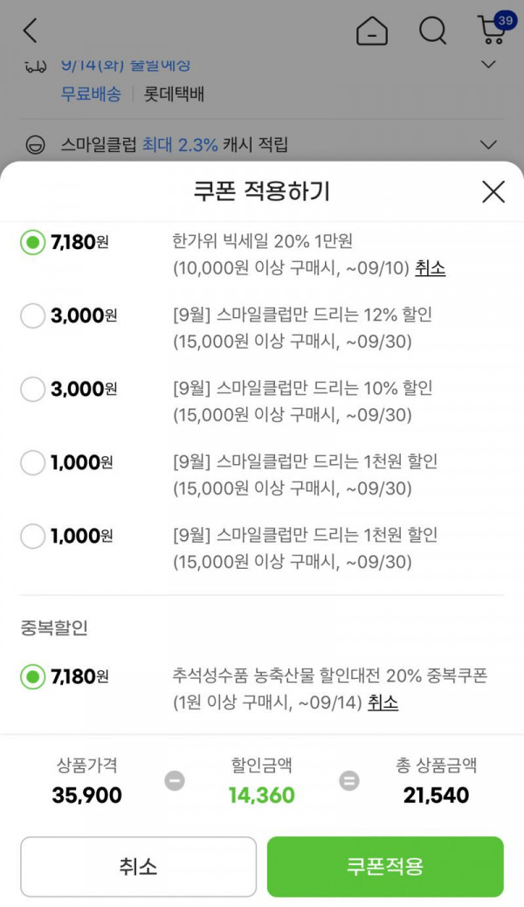This screenshot has height=907, width=524.
Task: Cancel the 한가위 빅세일 coupon via 취소 link
Action: coord(431,268)
